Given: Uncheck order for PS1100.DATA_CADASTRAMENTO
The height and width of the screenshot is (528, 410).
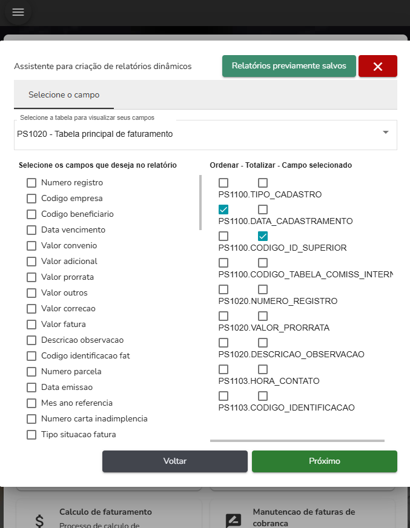Looking at the screenshot, I should tap(223, 210).
